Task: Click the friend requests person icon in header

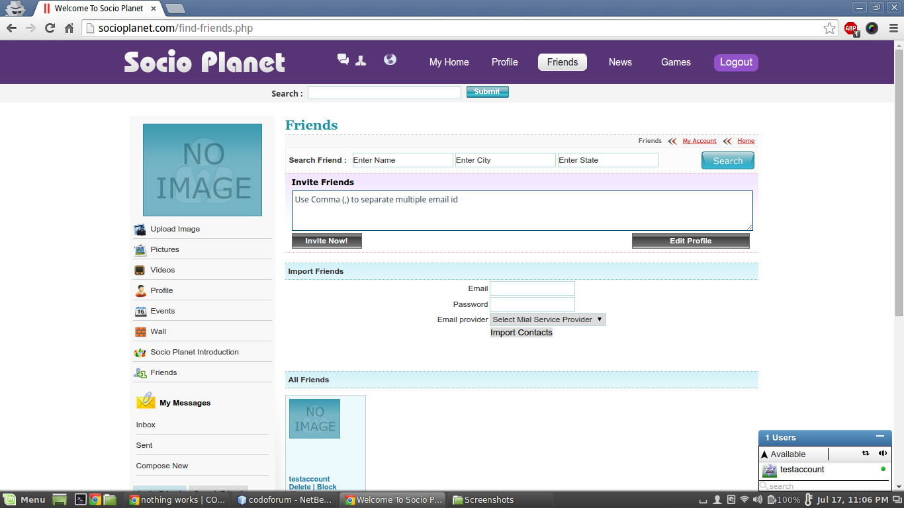Action: pyautogui.click(x=361, y=60)
